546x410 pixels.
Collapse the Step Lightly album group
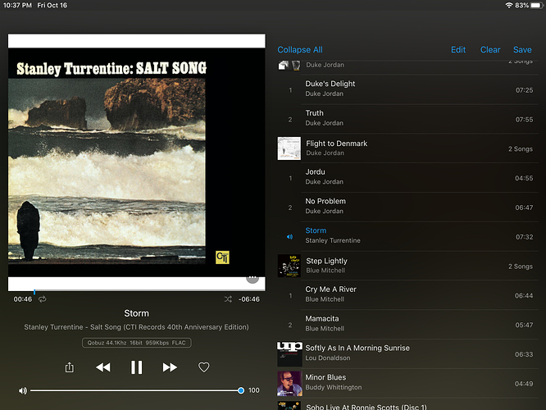[x=407, y=266]
